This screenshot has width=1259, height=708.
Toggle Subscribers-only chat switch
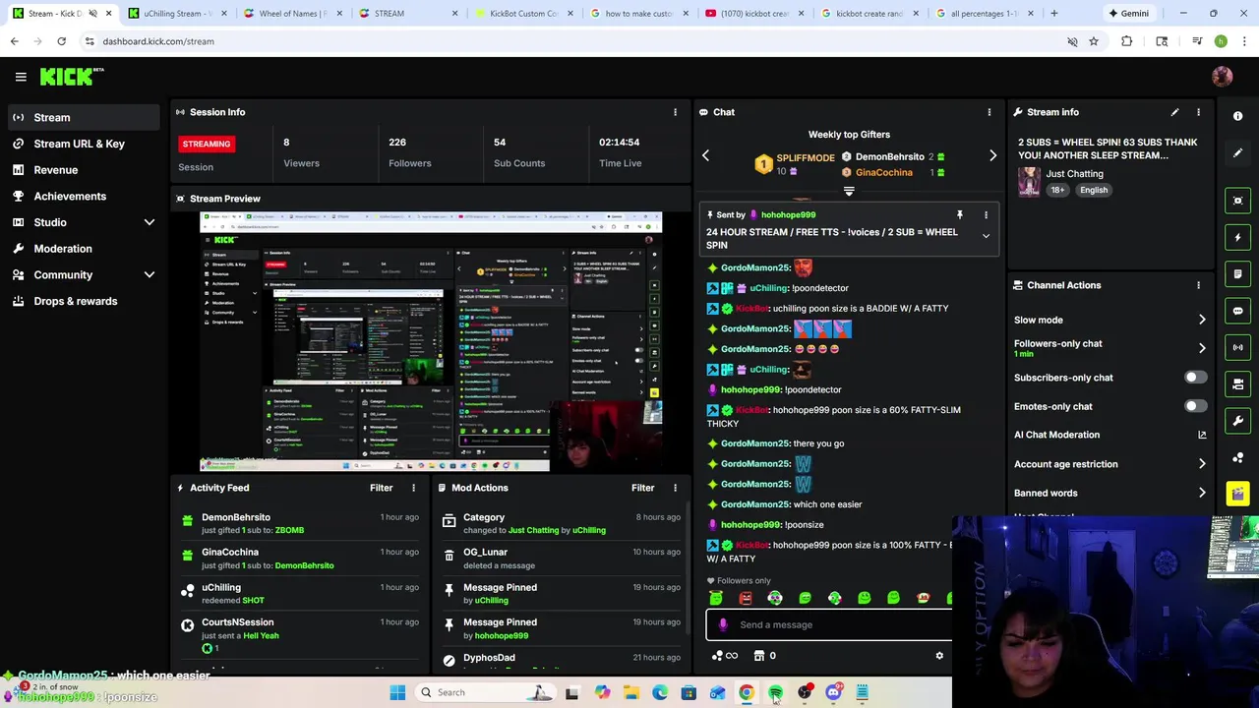tap(1194, 378)
